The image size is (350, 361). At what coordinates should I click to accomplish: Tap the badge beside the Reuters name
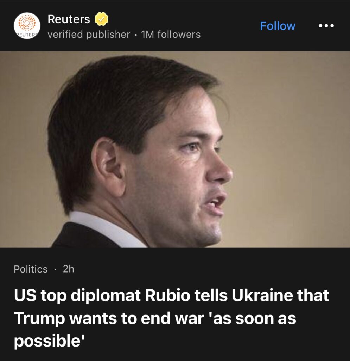click(102, 19)
